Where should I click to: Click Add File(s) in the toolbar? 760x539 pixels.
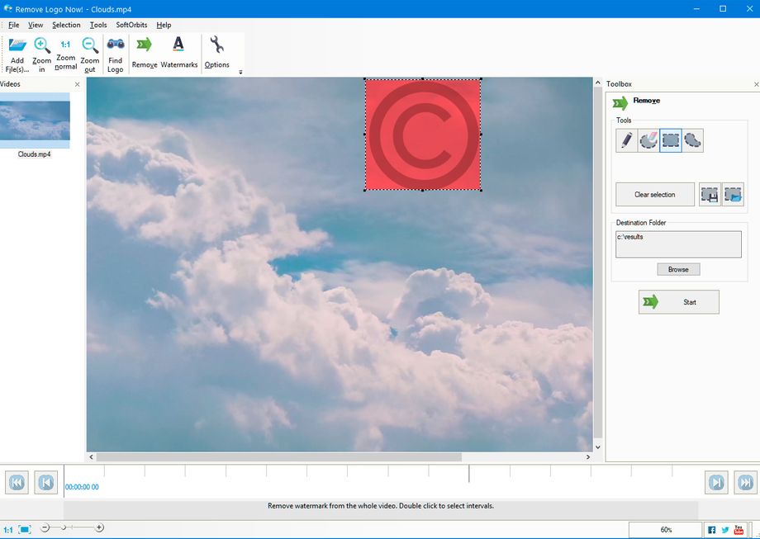point(17,54)
